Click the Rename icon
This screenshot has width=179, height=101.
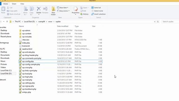[45, 9]
